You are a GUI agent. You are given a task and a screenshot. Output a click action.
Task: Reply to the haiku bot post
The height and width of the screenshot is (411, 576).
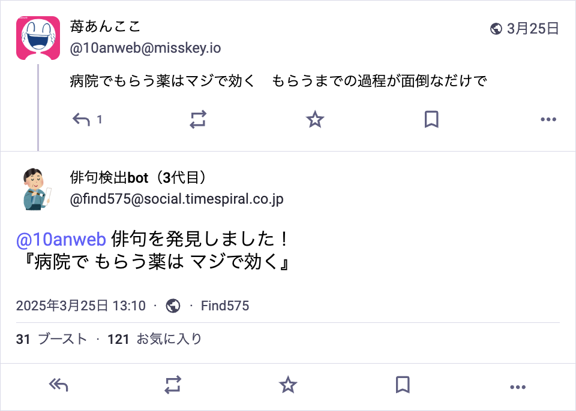click(58, 385)
